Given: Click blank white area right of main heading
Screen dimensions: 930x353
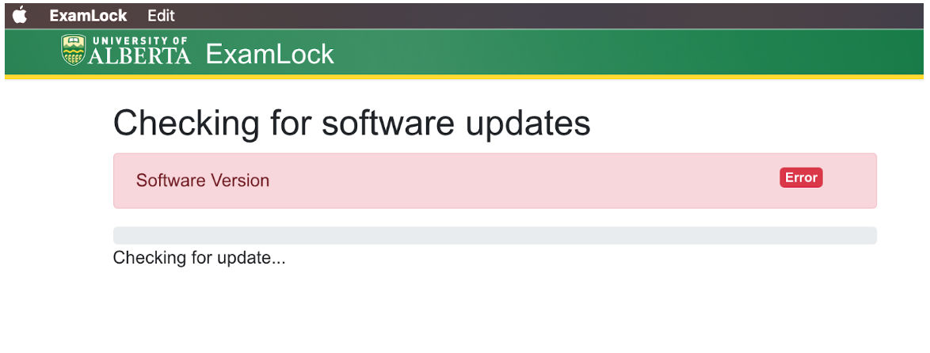Looking at the screenshot, I should (737, 123).
